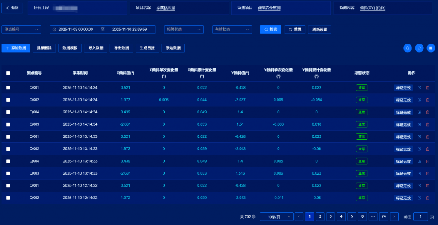Viewport: 438px width, 225px height.
Task: Go to page 4 in pagination
Action: pyautogui.click(x=341, y=216)
